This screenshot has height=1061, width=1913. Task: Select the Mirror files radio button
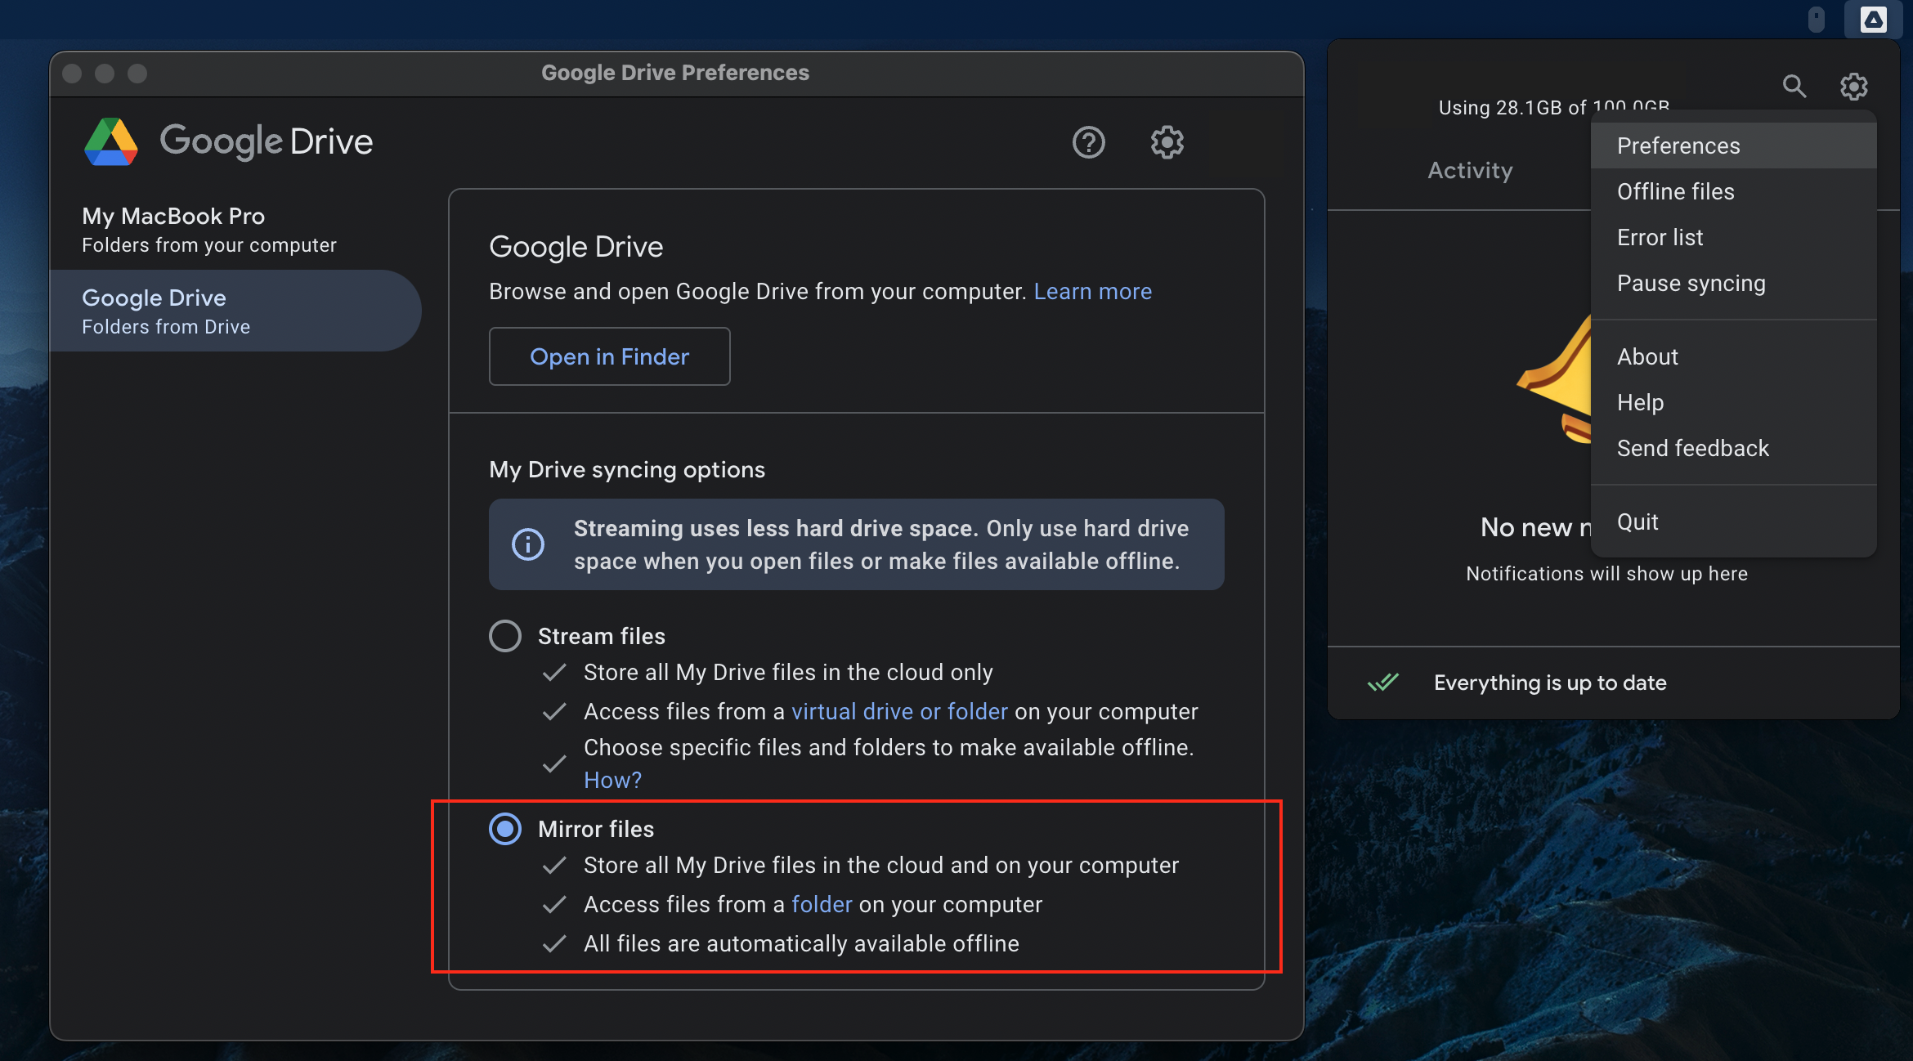click(x=505, y=829)
